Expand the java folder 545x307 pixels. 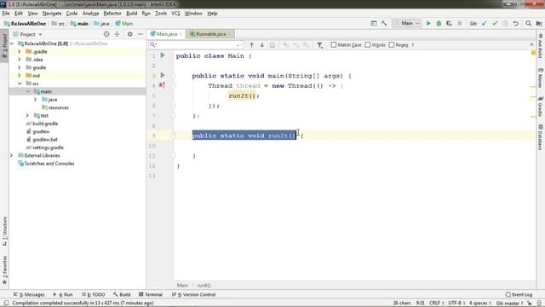click(36, 100)
